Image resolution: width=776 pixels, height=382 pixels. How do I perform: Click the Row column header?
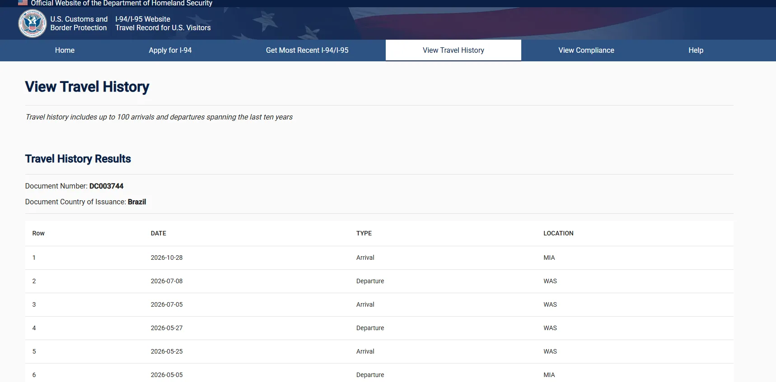pyautogui.click(x=38, y=233)
